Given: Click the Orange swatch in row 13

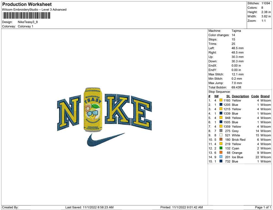Looking at the screenshot, I should point(221,152).
